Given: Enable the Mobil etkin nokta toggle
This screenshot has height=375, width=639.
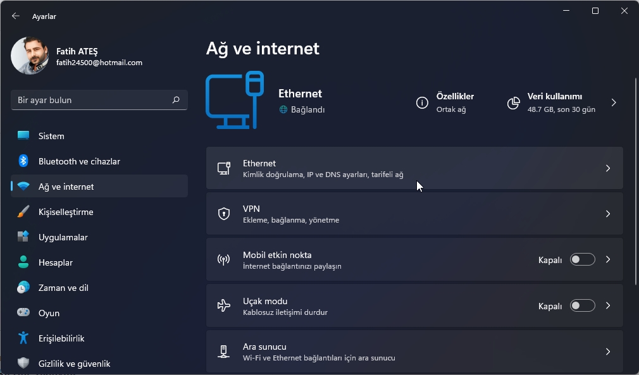Looking at the screenshot, I should [582, 259].
